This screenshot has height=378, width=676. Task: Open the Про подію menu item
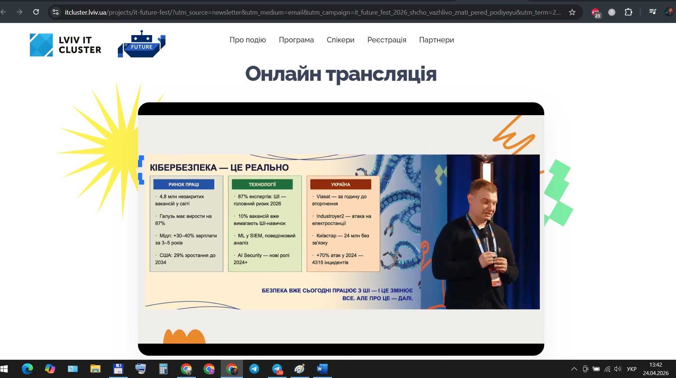pos(248,40)
